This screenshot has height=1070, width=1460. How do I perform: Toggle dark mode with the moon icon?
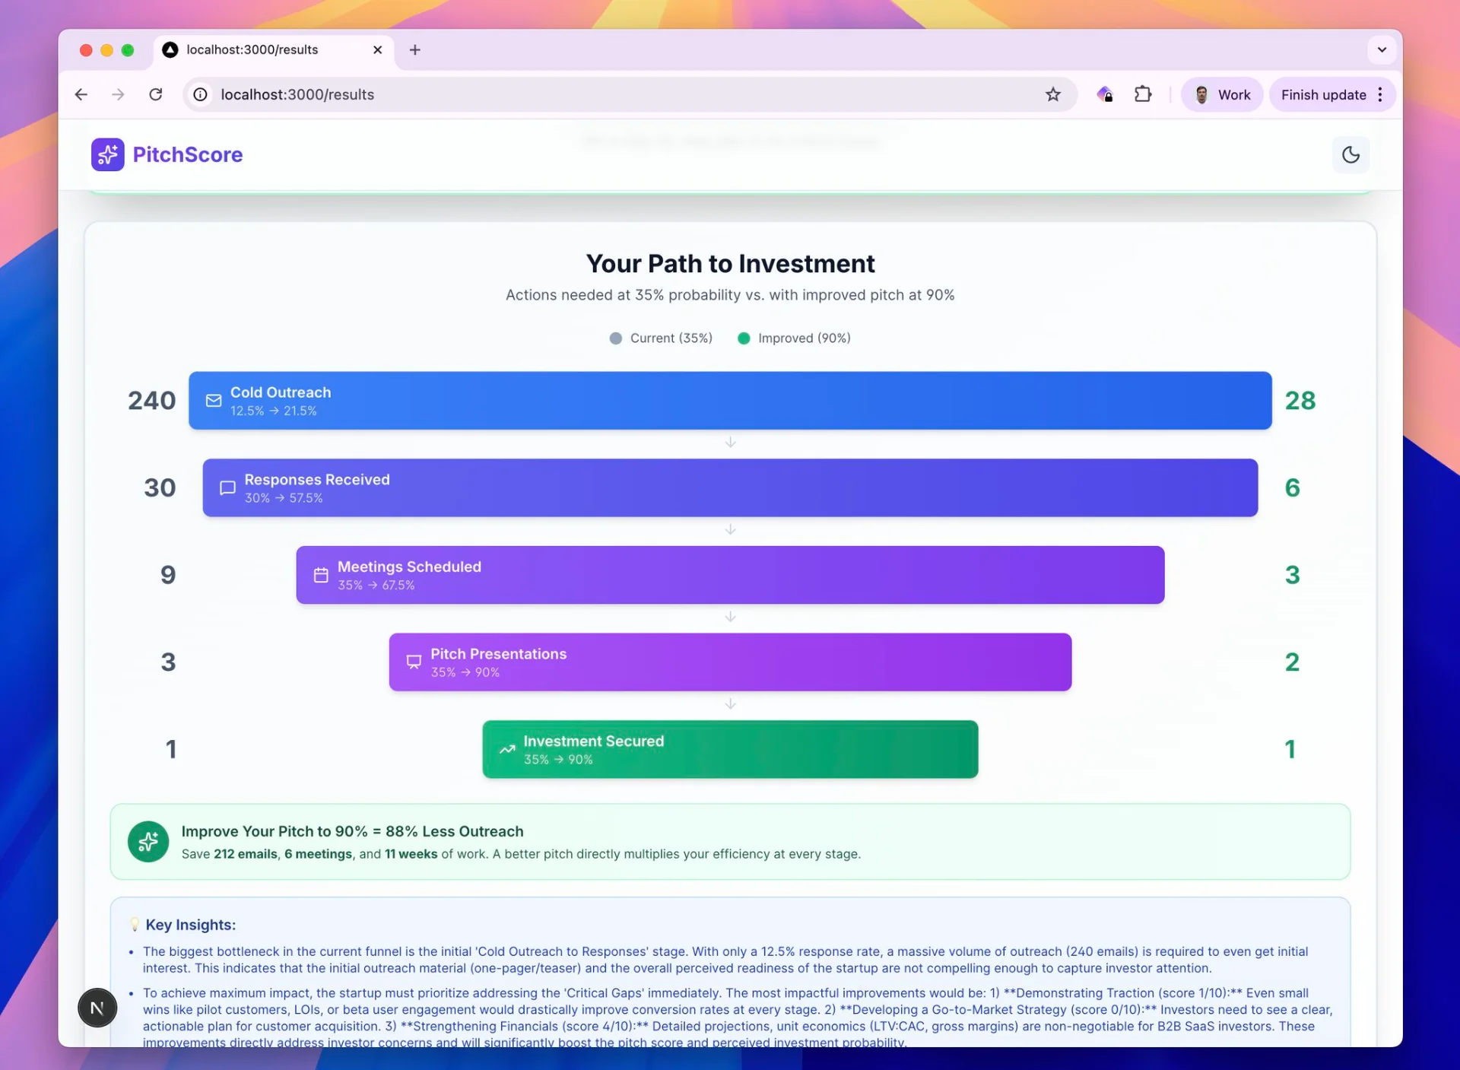(x=1350, y=155)
